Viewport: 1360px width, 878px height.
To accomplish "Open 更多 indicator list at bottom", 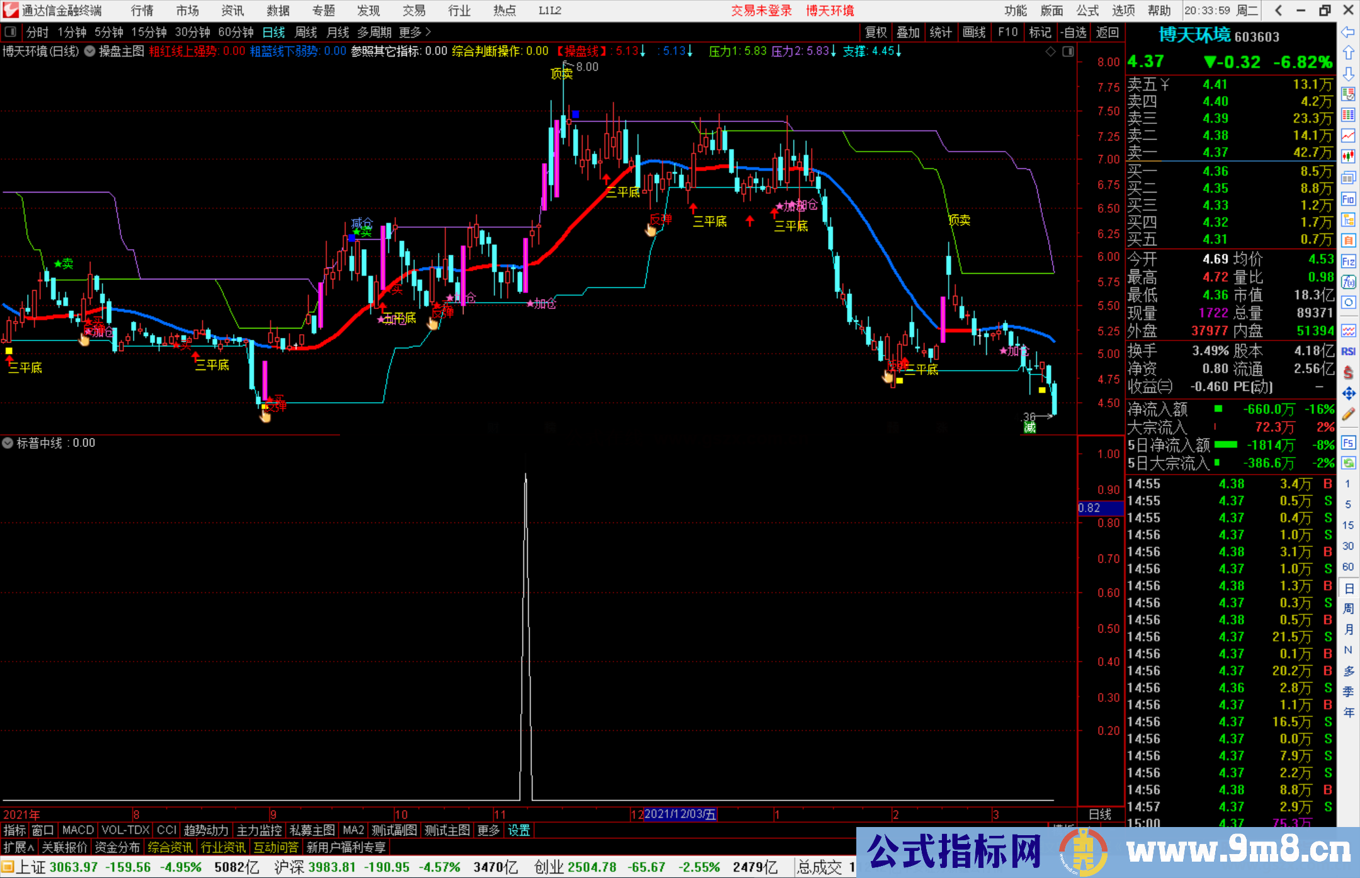I will pos(489,830).
